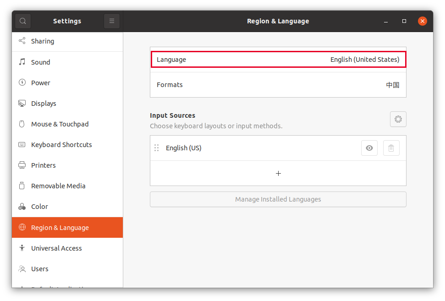
Task: Open search in Settings
Action: coord(22,21)
